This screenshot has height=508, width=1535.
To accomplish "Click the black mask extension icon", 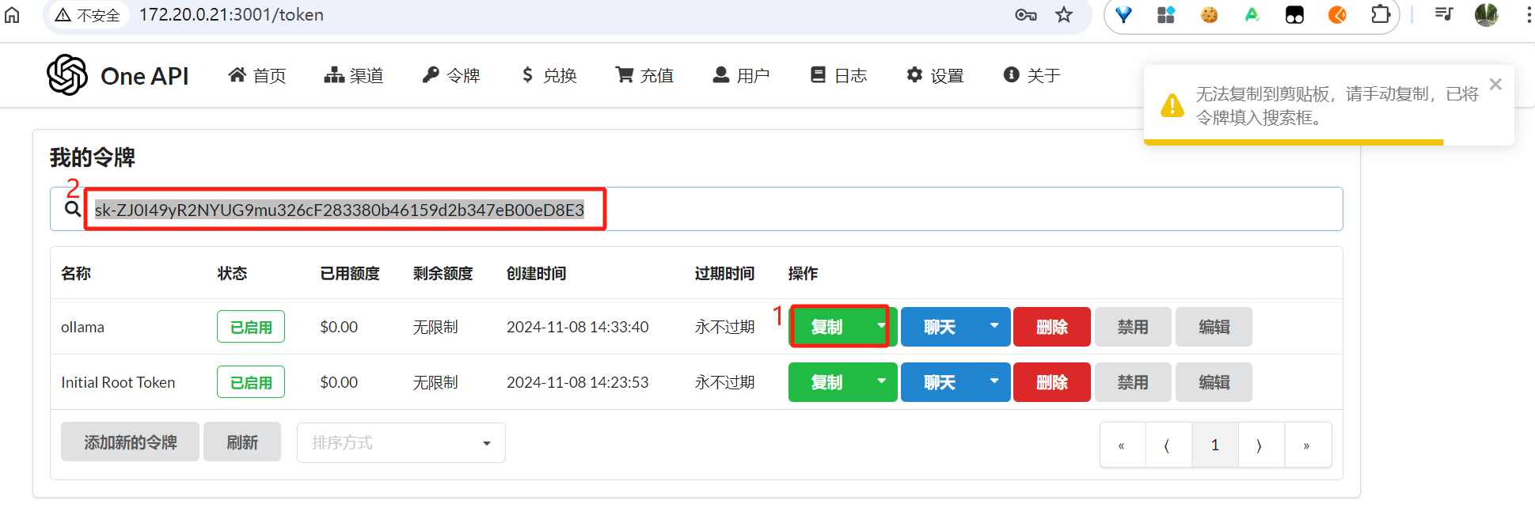I will [x=1294, y=15].
